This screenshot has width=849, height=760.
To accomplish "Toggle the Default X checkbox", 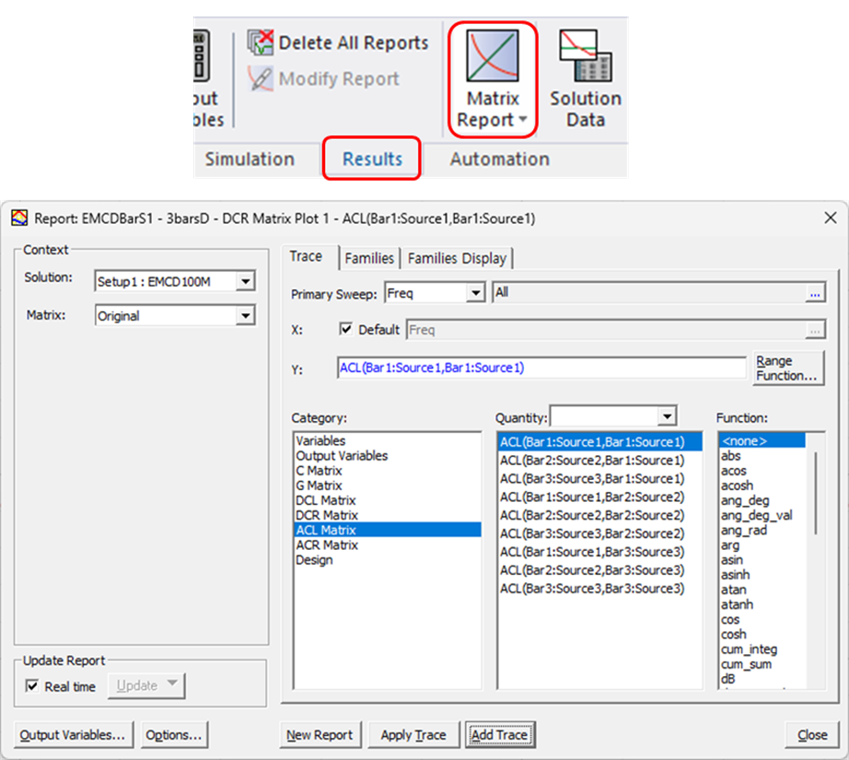I will click(346, 330).
